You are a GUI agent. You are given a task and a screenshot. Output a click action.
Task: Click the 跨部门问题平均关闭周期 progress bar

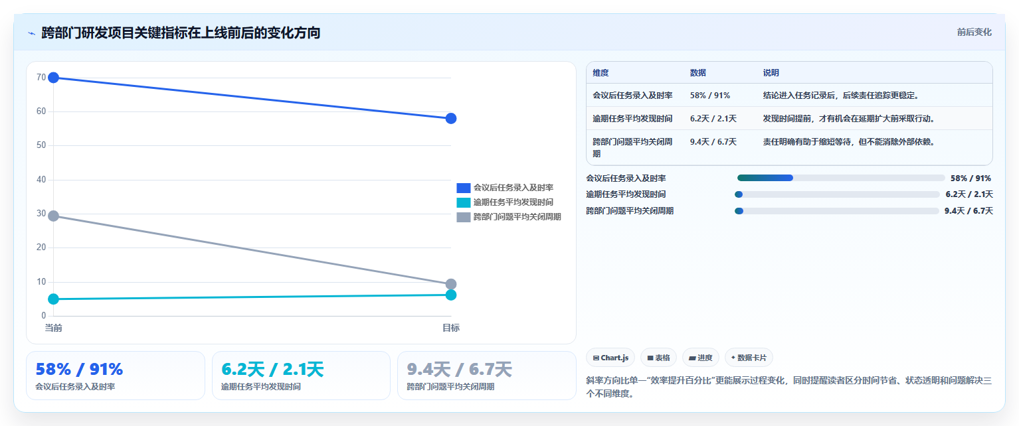(x=836, y=211)
